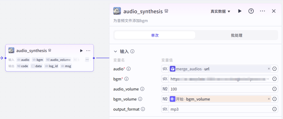Collapse the 输入 section
Screen dimensions: 283x119
pos(115,51)
